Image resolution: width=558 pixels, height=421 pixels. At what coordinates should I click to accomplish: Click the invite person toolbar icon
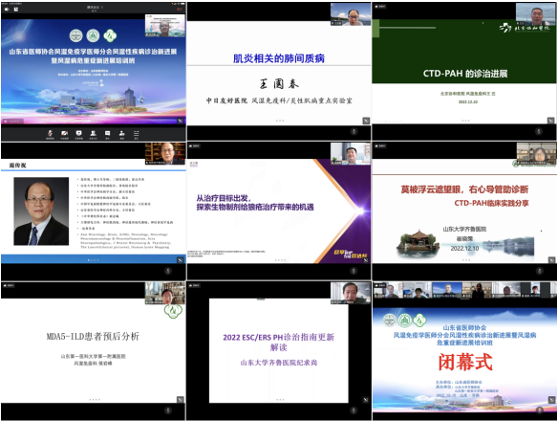pos(121,134)
